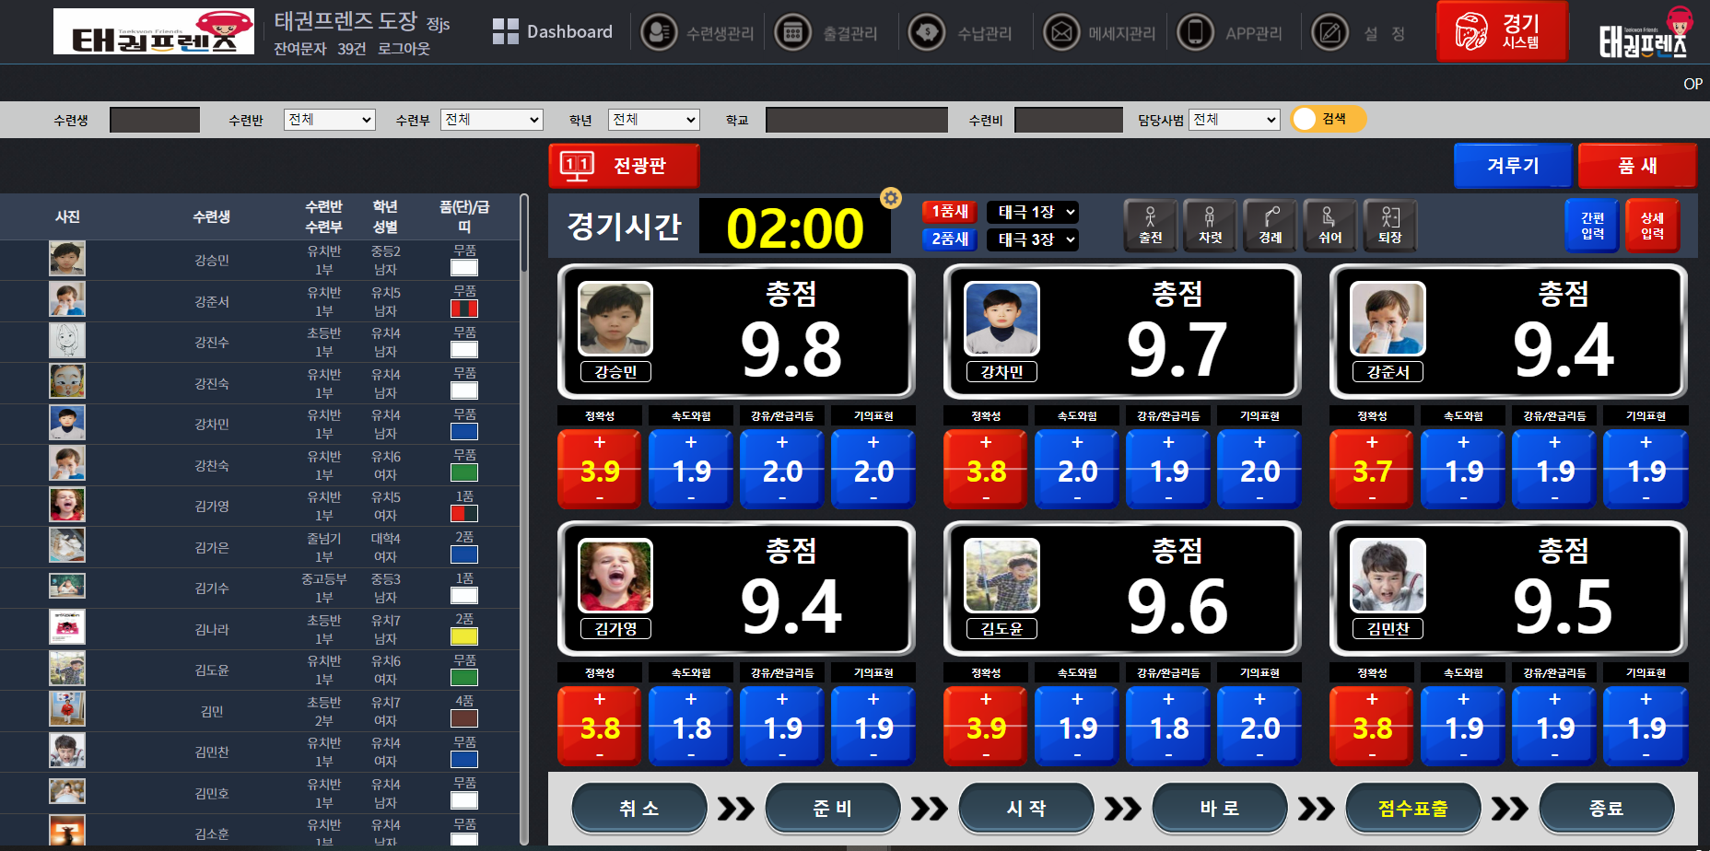Toggle the 간편입력 input mode button
Viewport: 1710px width, 851px height.
[1592, 226]
